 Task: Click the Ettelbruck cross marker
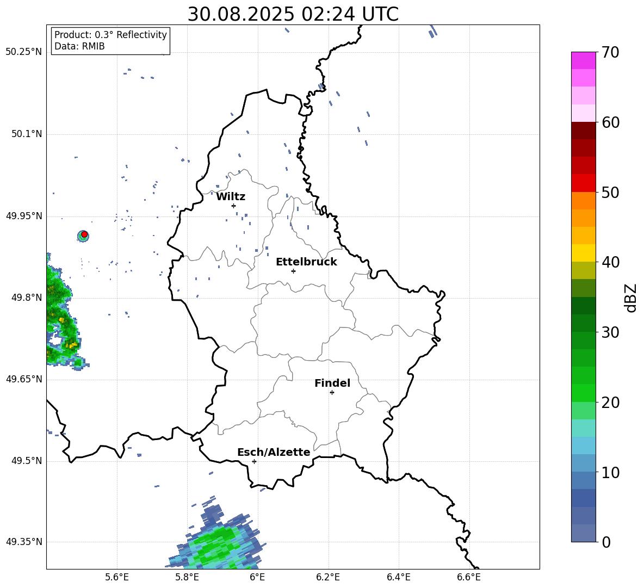[x=293, y=271]
